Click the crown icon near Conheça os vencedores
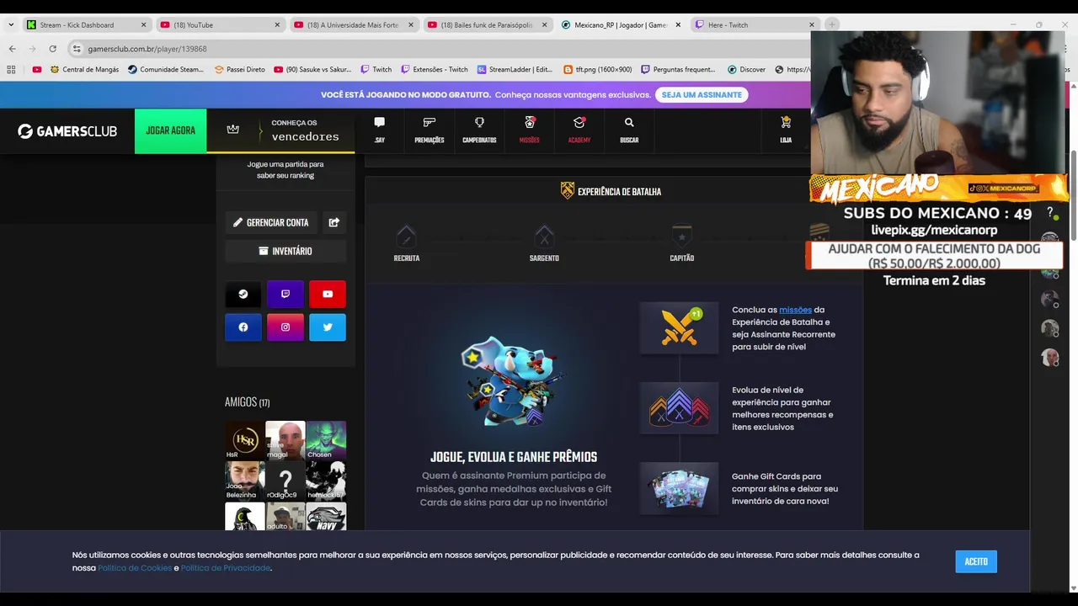 [x=233, y=130]
